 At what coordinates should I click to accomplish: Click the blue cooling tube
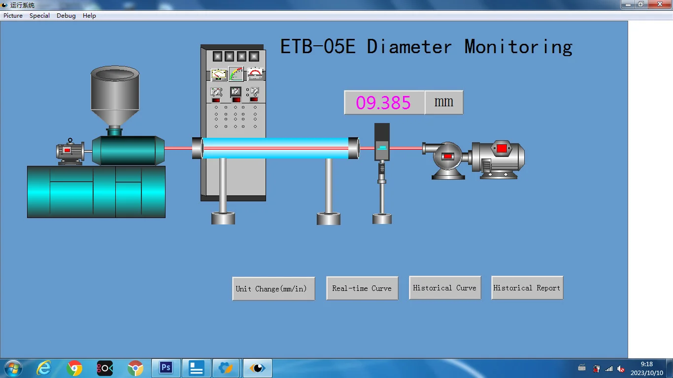tap(276, 148)
